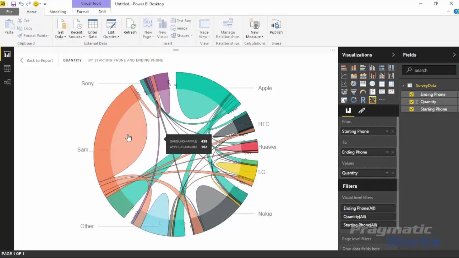Open Ending Phone field dropdown arrow
Viewport: 459px width, 258px height.
(387, 152)
